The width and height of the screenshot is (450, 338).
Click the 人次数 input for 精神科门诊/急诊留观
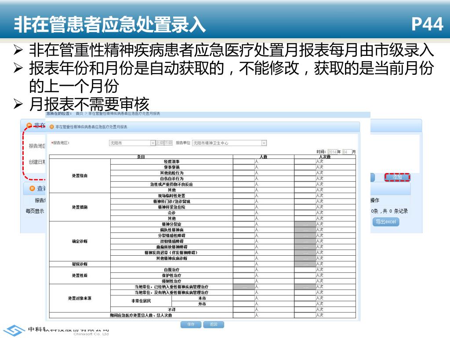(305, 202)
